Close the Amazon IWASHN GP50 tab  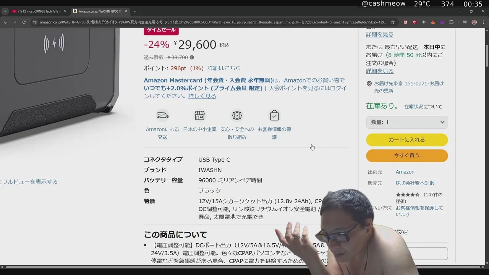[126, 11]
